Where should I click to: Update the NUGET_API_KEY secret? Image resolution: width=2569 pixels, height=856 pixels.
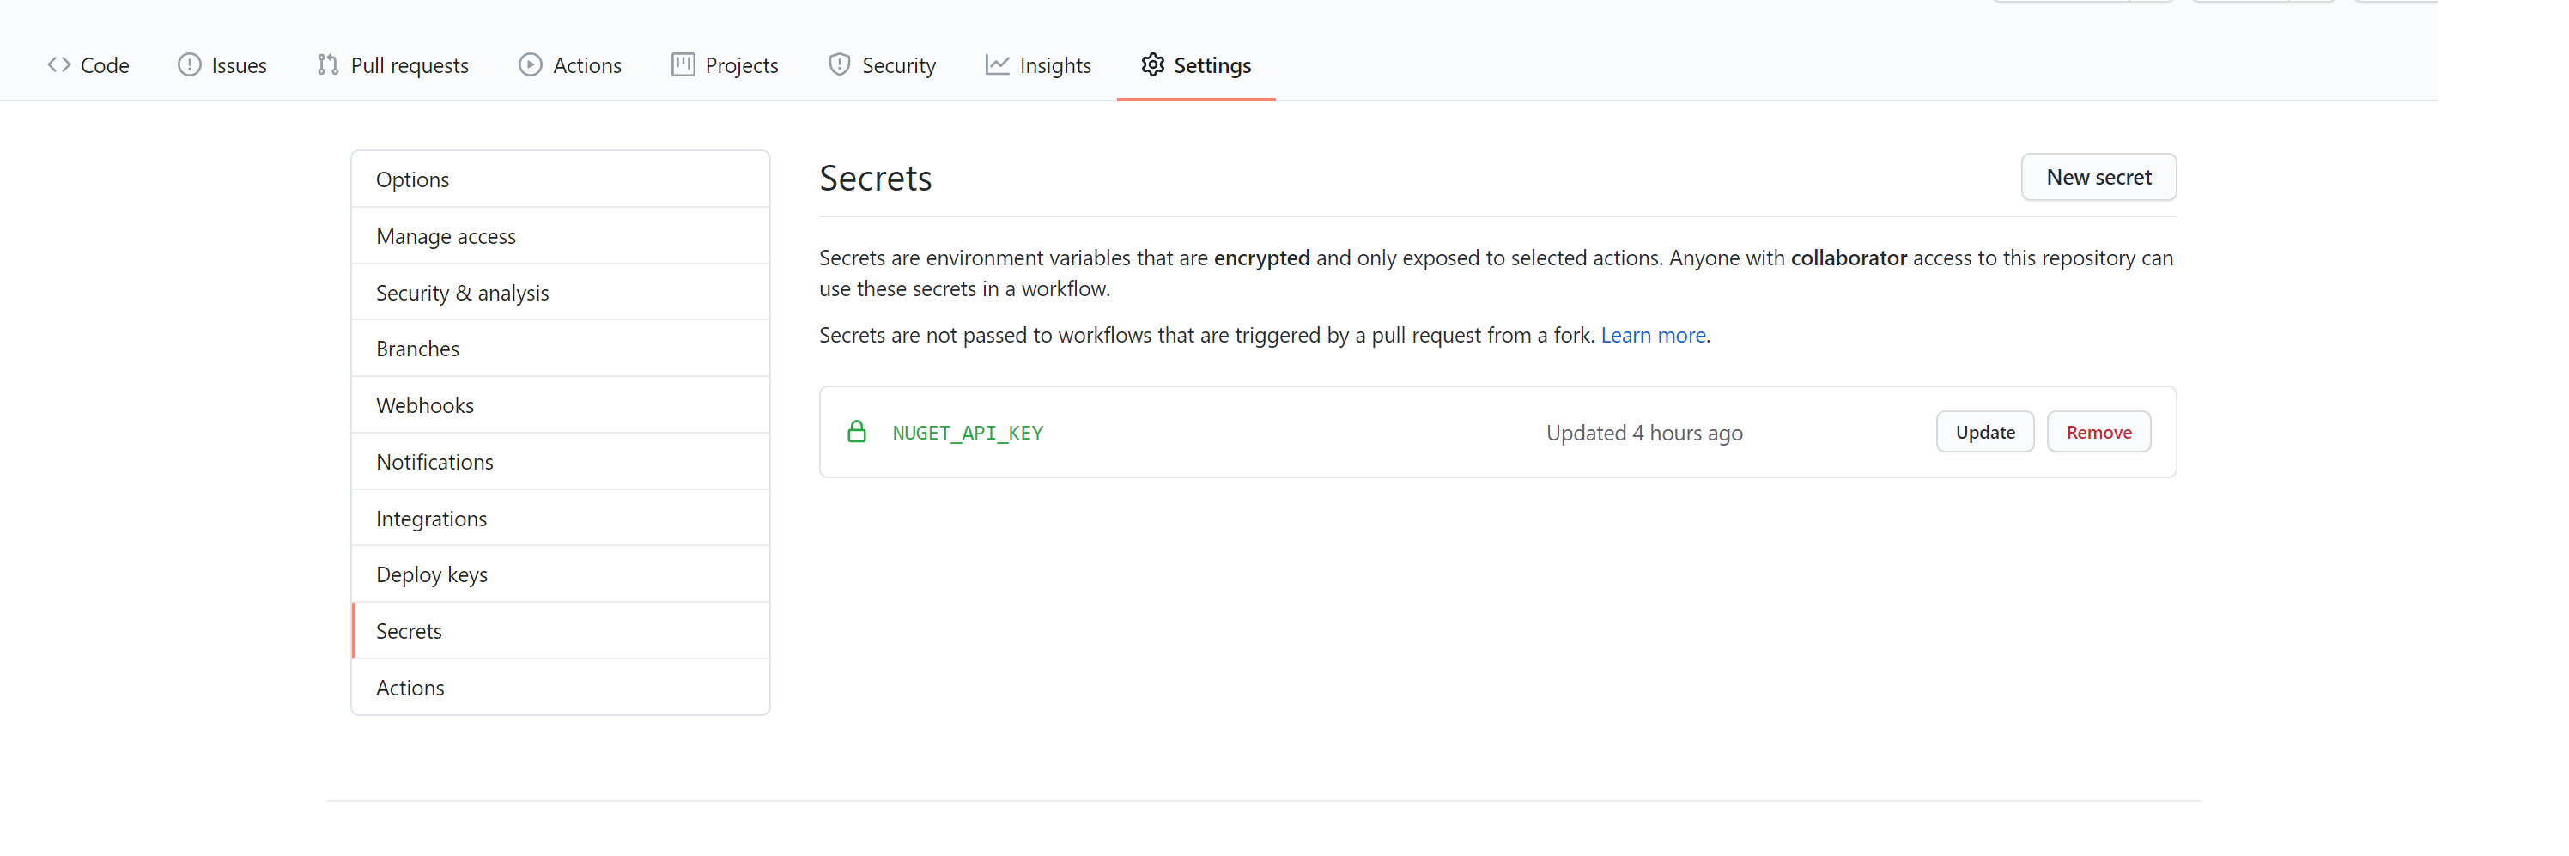coord(1983,432)
